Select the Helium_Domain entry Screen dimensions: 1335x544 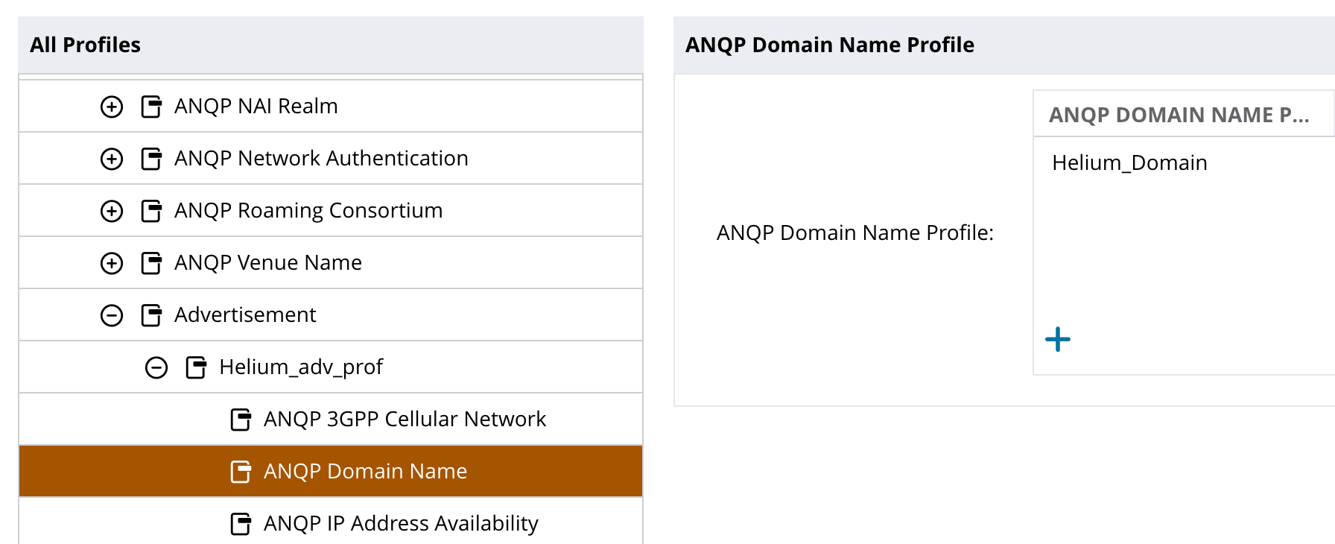coord(1129,162)
